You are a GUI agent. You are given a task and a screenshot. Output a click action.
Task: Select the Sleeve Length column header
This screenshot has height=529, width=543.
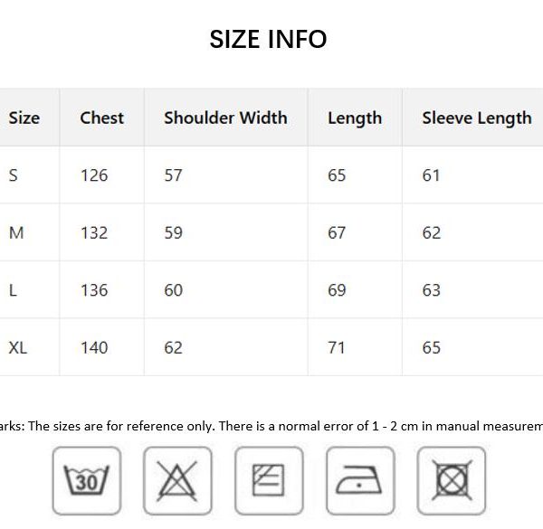pos(477,118)
